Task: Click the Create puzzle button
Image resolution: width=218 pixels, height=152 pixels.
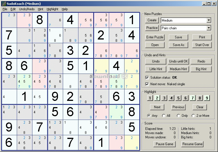Action: point(152,20)
